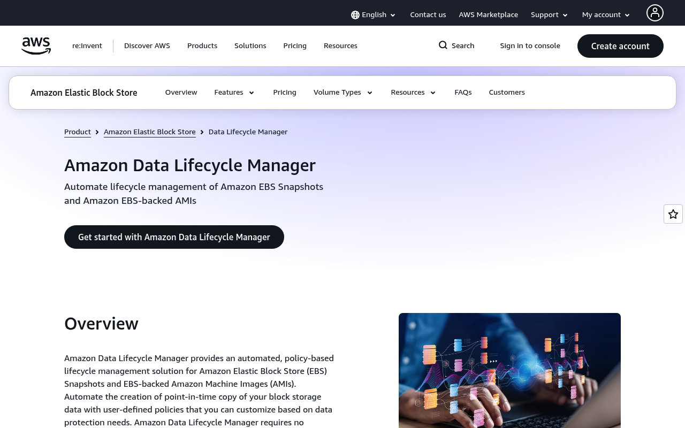Screen dimensions: 685x428
Task: Click the AWS logo
Action: pos(36,46)
